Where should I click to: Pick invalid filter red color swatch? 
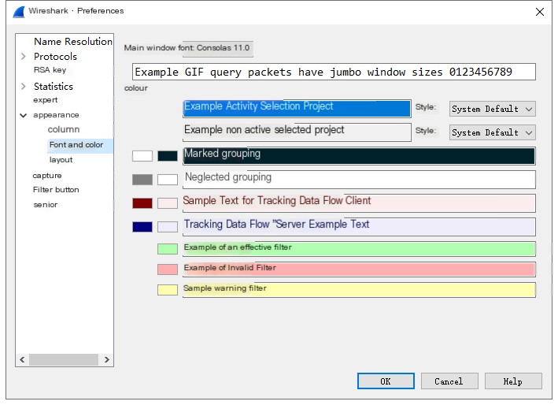[x=168, y=269]
